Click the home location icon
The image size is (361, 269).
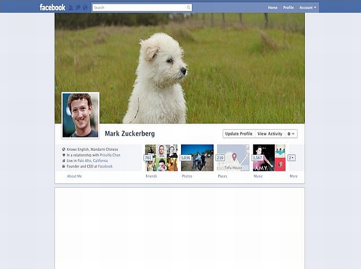[64, 161]
